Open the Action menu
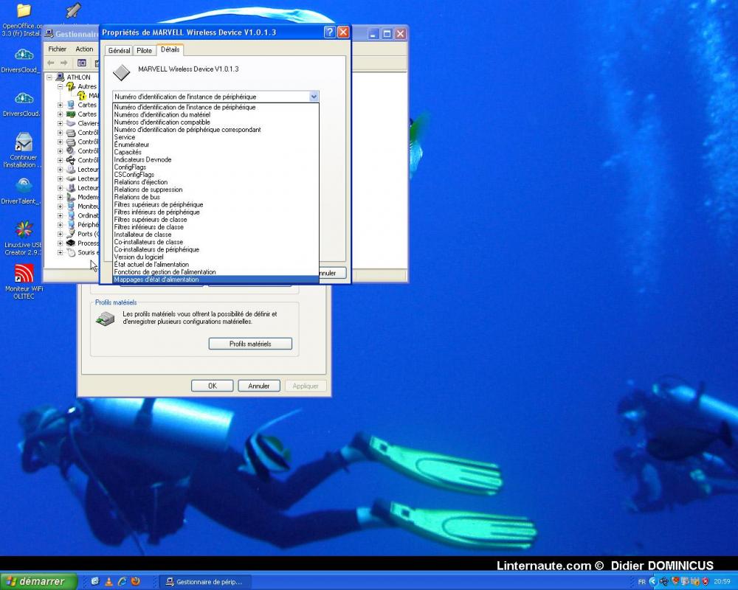Viewport: 738px width, 590px height. tap(84, 49)
